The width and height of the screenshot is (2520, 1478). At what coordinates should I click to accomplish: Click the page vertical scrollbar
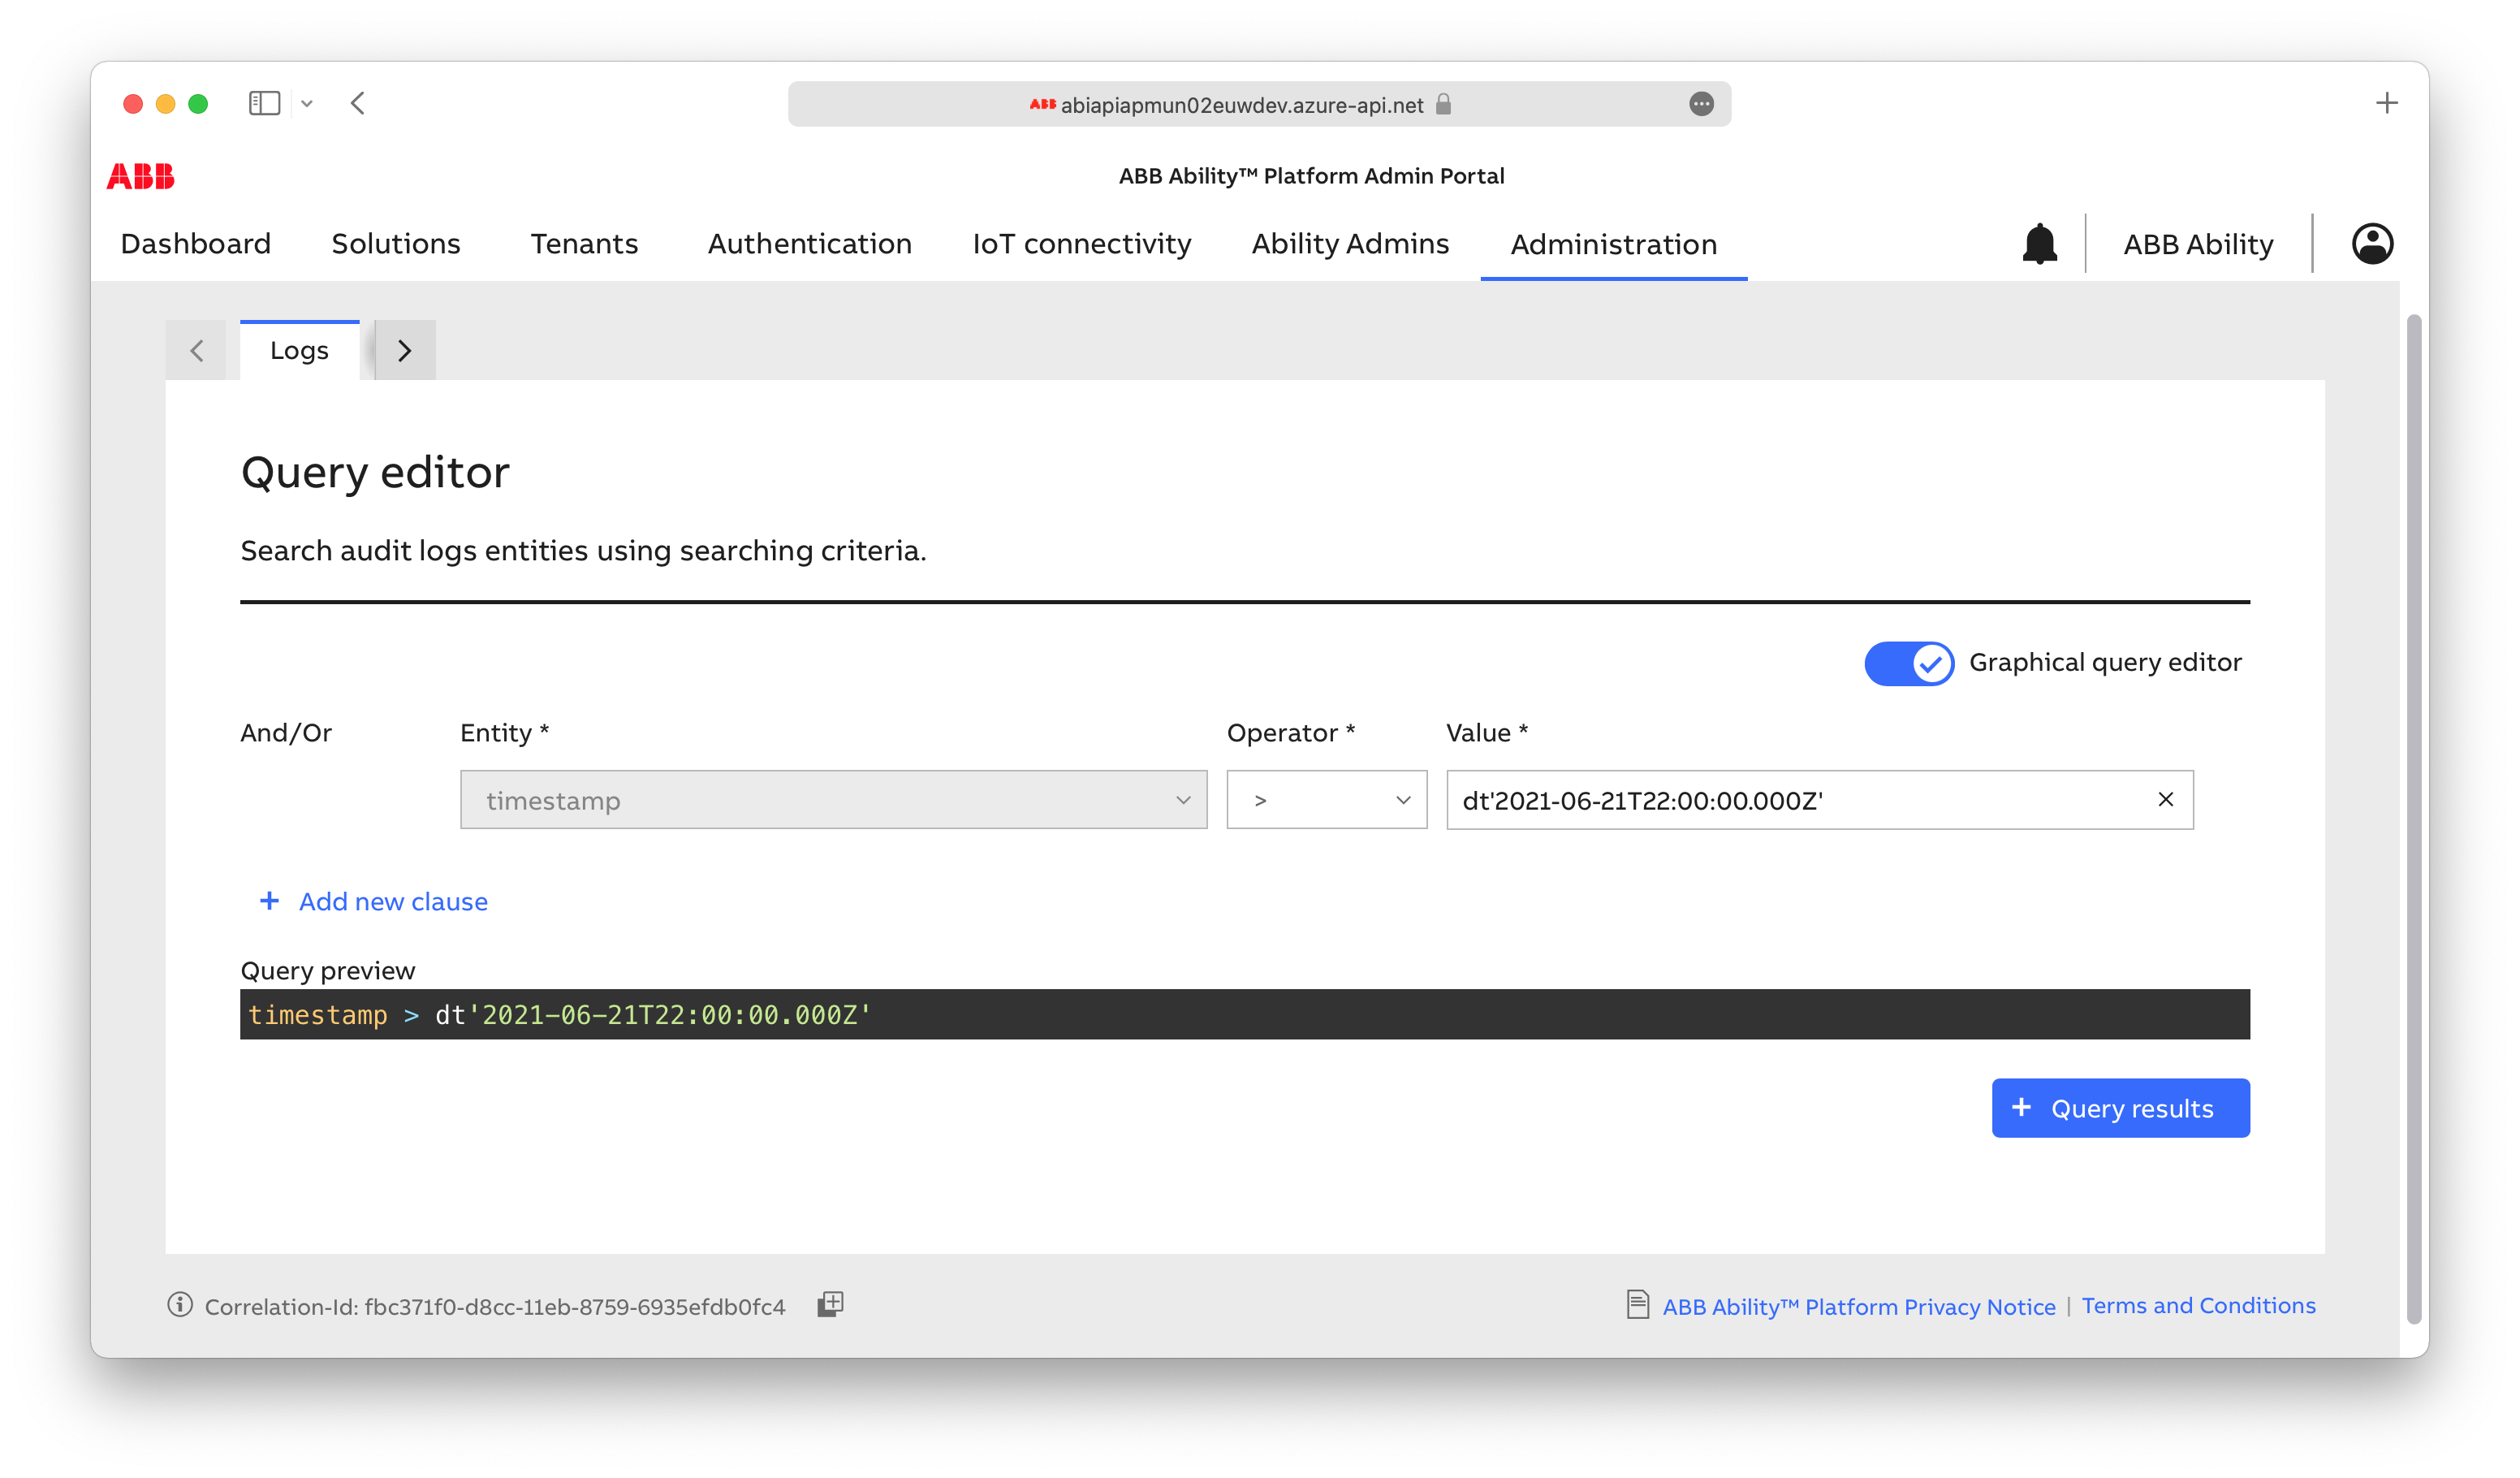click(2413, 819)
